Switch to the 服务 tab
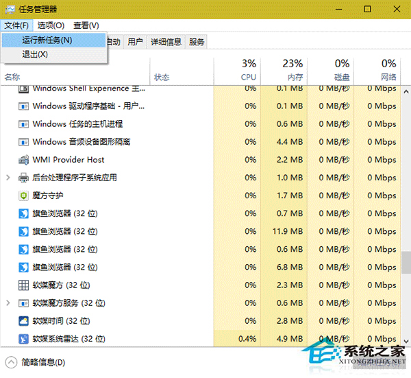This screenshot has width=411, height=378. (x=197, y=42)
